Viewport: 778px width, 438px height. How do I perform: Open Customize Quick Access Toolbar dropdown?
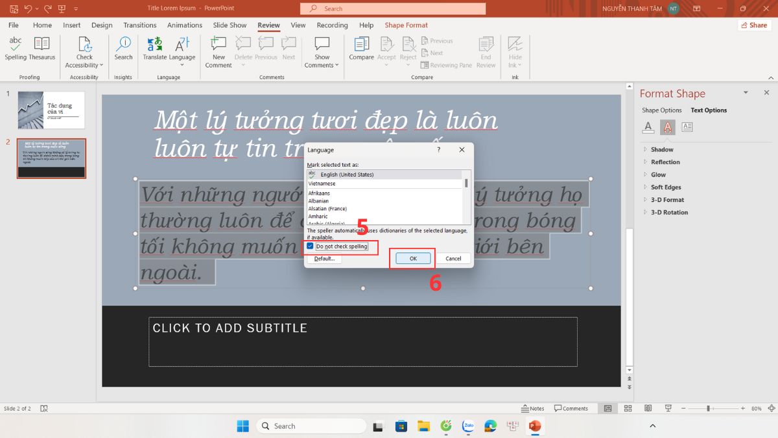77,9
